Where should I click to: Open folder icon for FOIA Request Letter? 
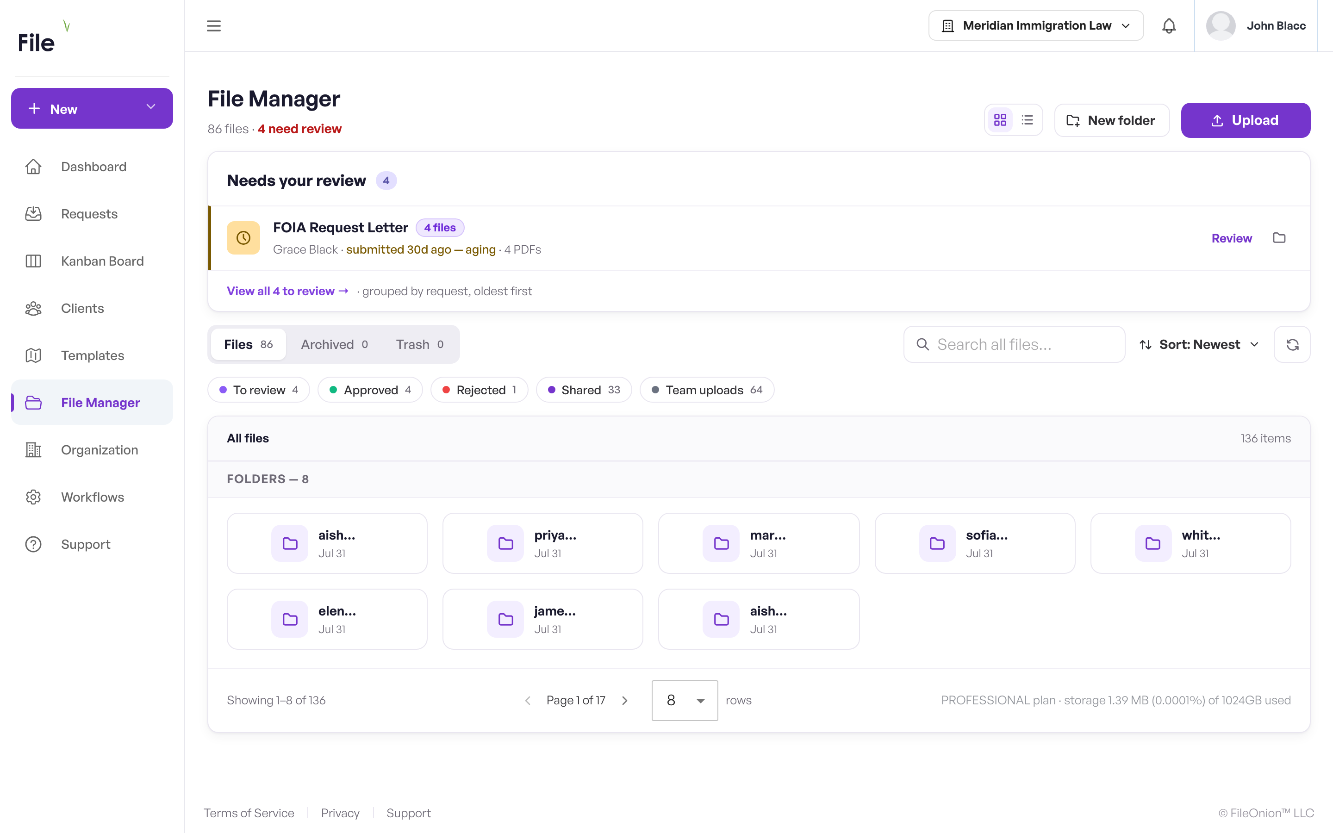pyautogui.click(x=1280, y=238)
